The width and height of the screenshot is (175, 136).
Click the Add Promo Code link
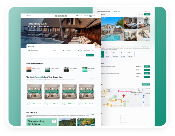point(81,55)
